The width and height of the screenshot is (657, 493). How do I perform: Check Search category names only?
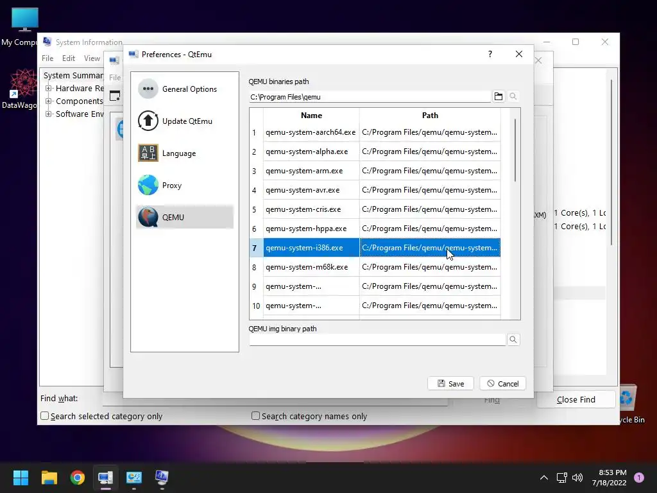[x=255, y=416]
